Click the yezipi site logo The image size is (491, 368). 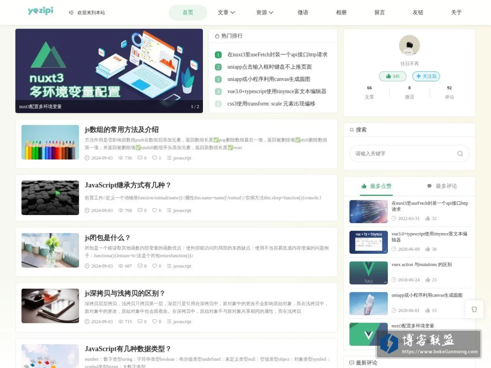pyautogui.click(x=41, y=11)
